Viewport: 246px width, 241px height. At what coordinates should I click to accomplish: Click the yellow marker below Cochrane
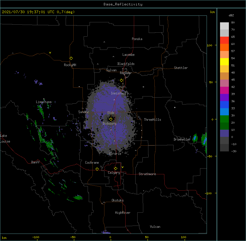pos(97,169)
